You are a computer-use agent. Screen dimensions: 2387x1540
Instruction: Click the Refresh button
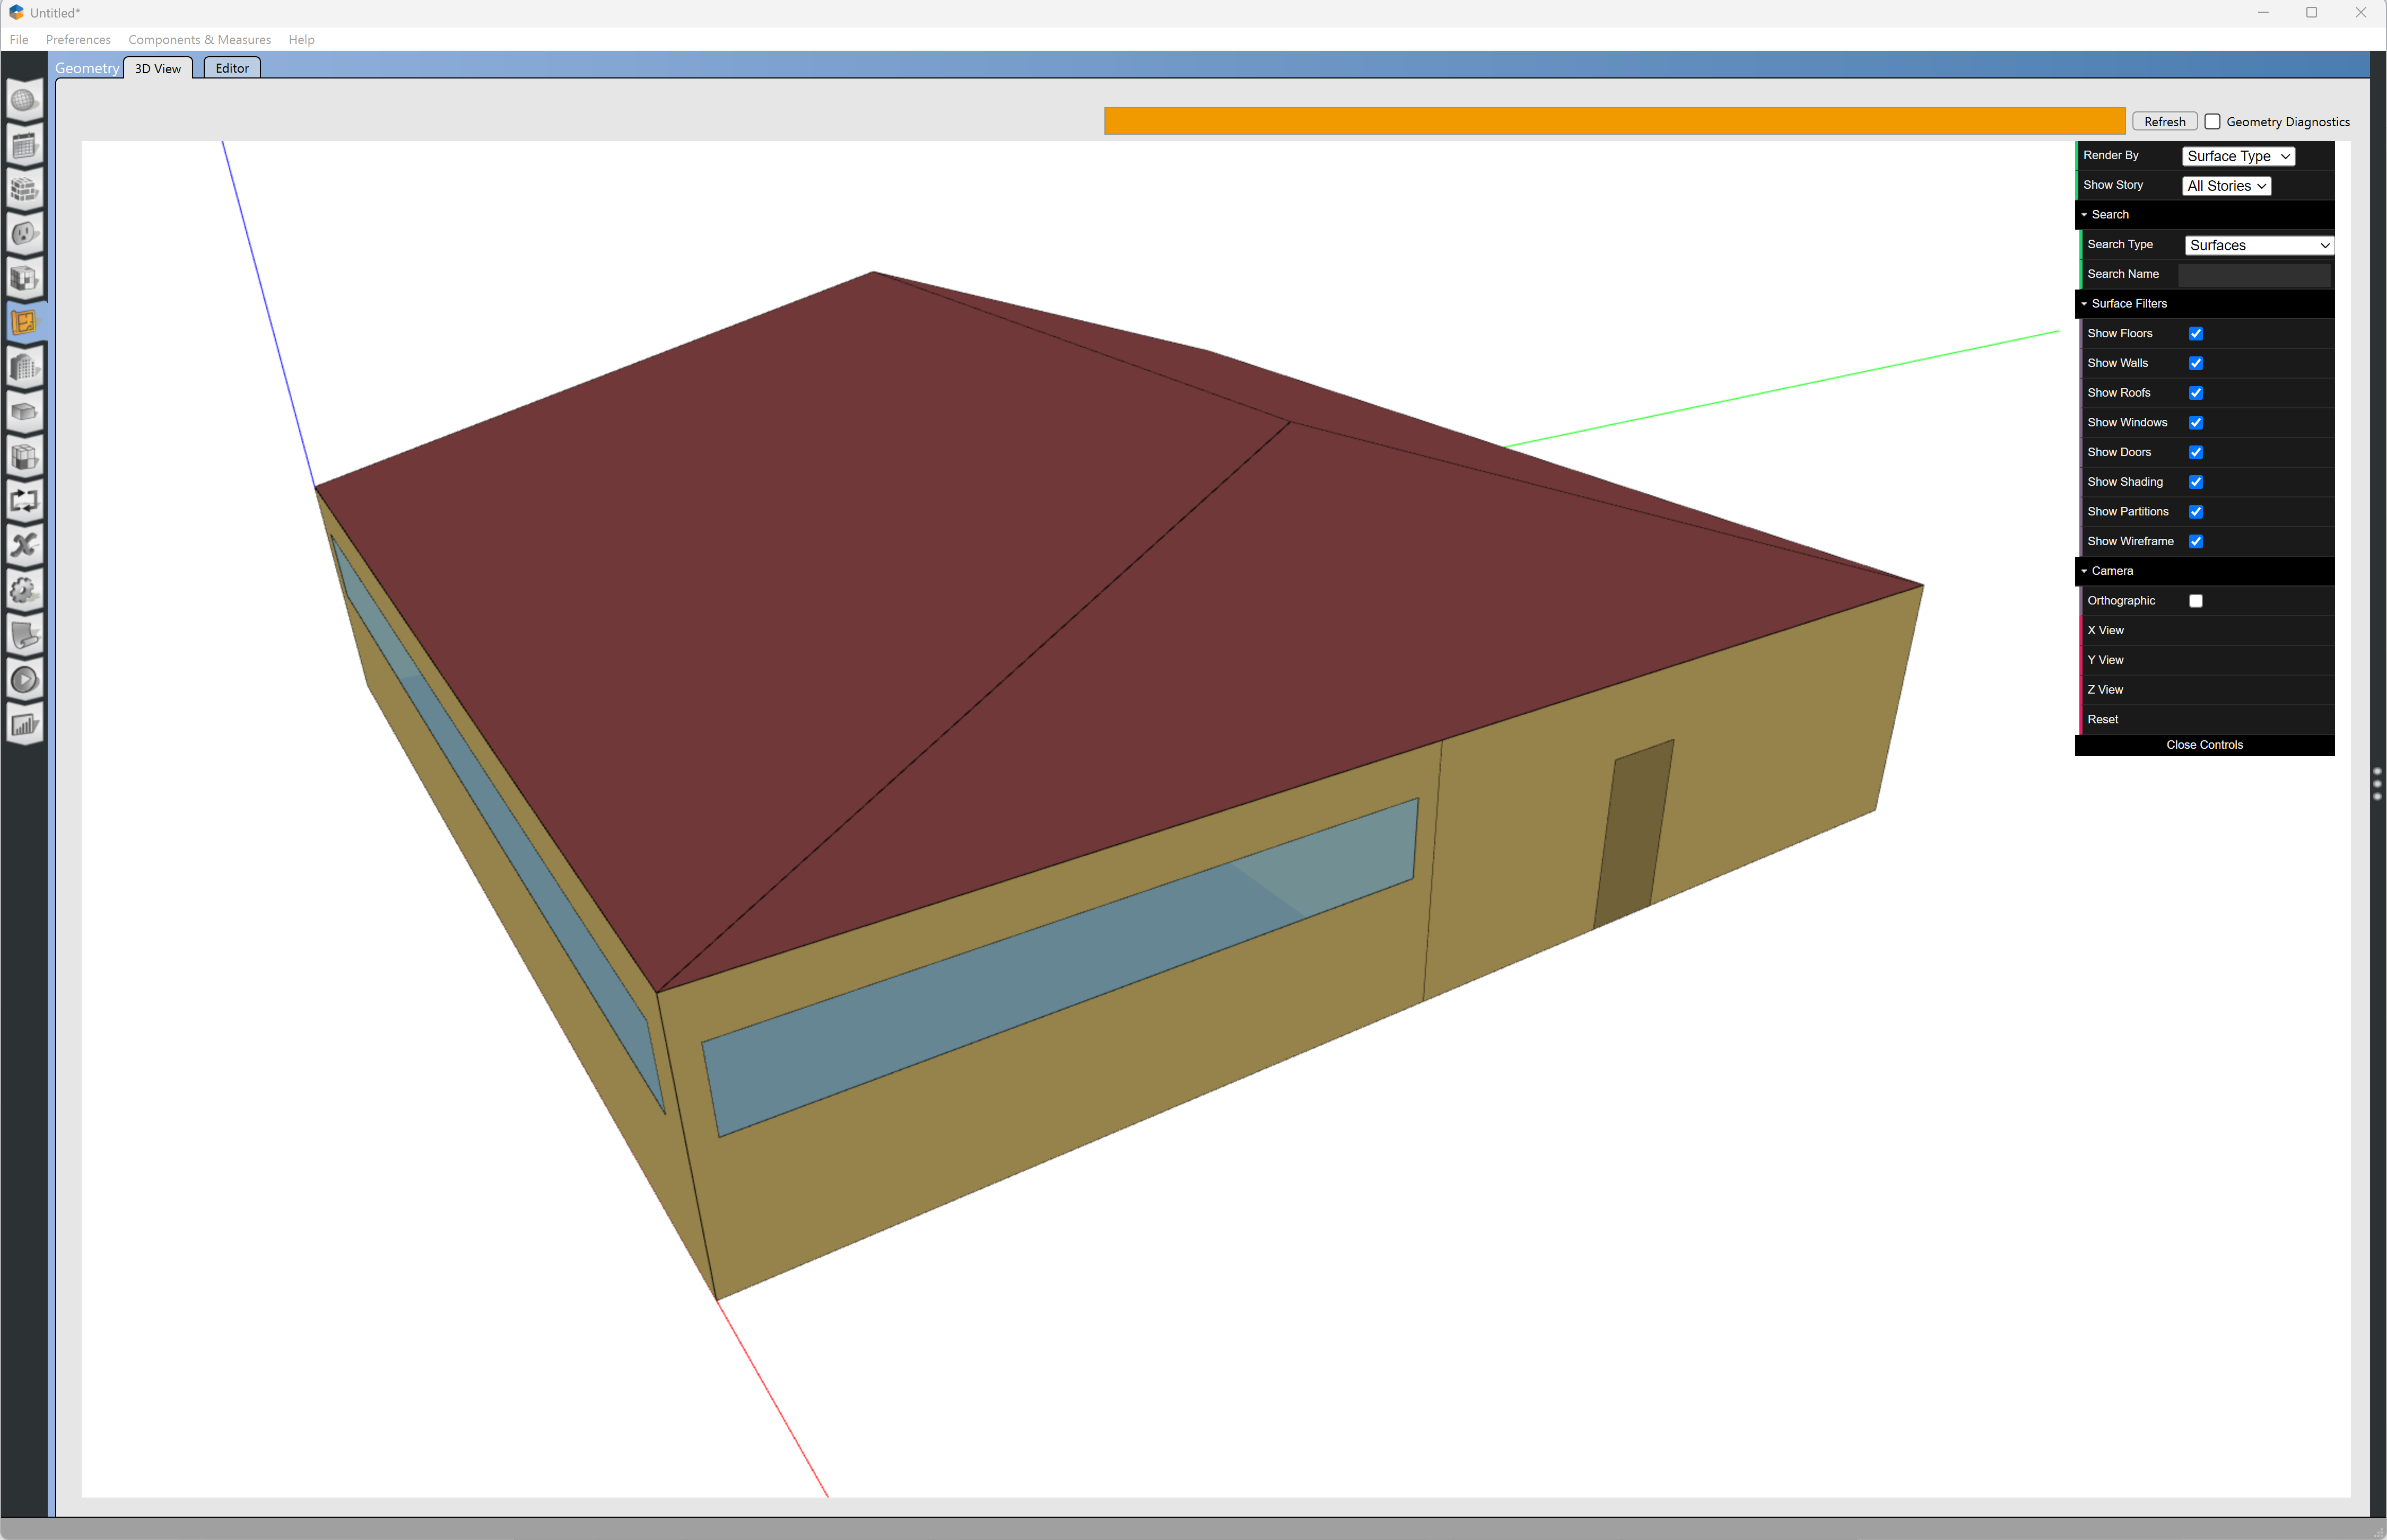click(2163, 122)
